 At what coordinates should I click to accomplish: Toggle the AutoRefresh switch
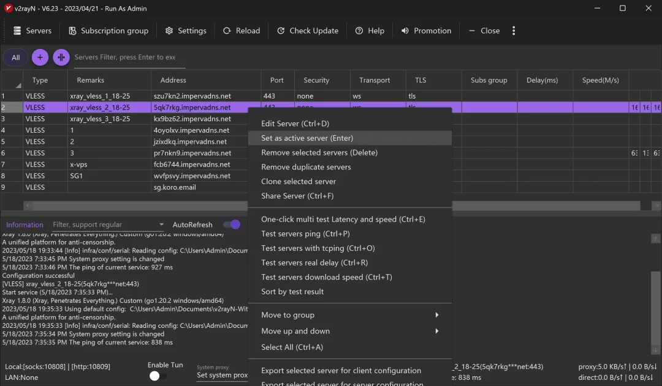(232, 225)
